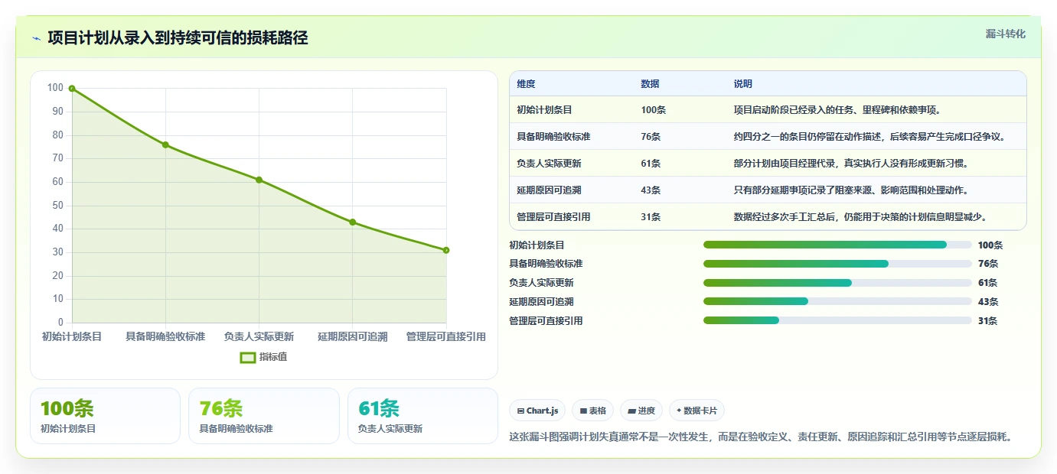Viewport: 1057px width, 474px height.
Task: Click the 延期原因可追溯 x-axis label
Action: (353, 337)
